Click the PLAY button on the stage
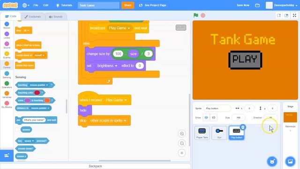 pos(245,60)
